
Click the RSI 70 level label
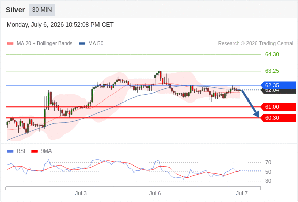tap(268, 162)
